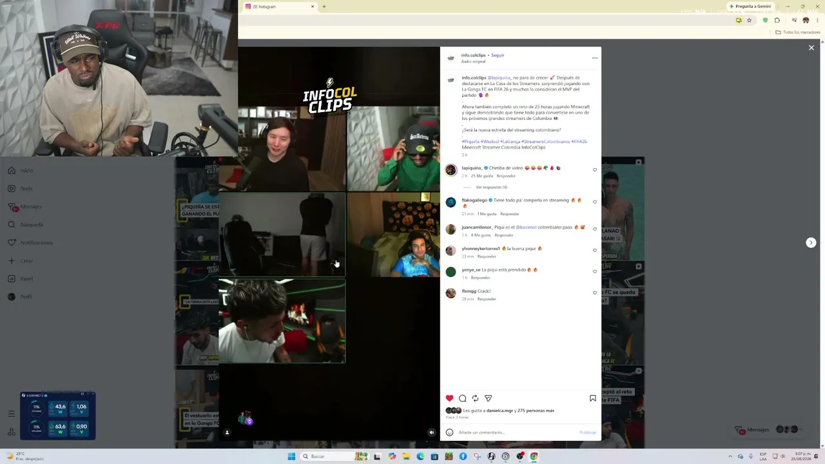The height and width of the screenshot is (464, 825).
Task: Open the Chrome three-dot menu
Action: (x=817, y=21)
